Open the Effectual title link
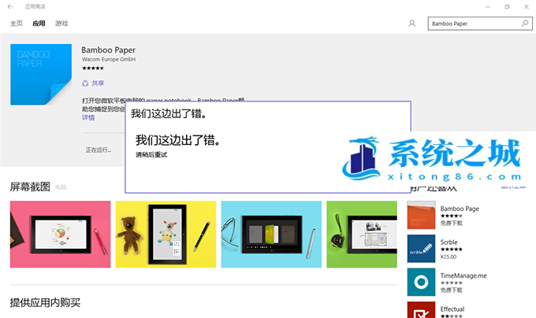Screen dimensions: 536x318 click(x=452, y=309)
